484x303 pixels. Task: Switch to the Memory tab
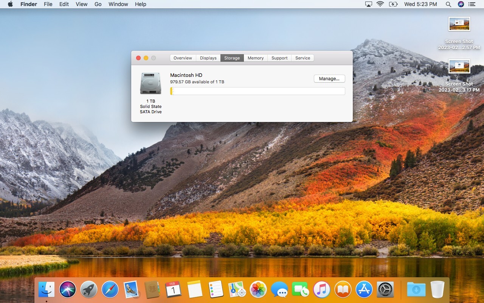click(x=256, y=58)
